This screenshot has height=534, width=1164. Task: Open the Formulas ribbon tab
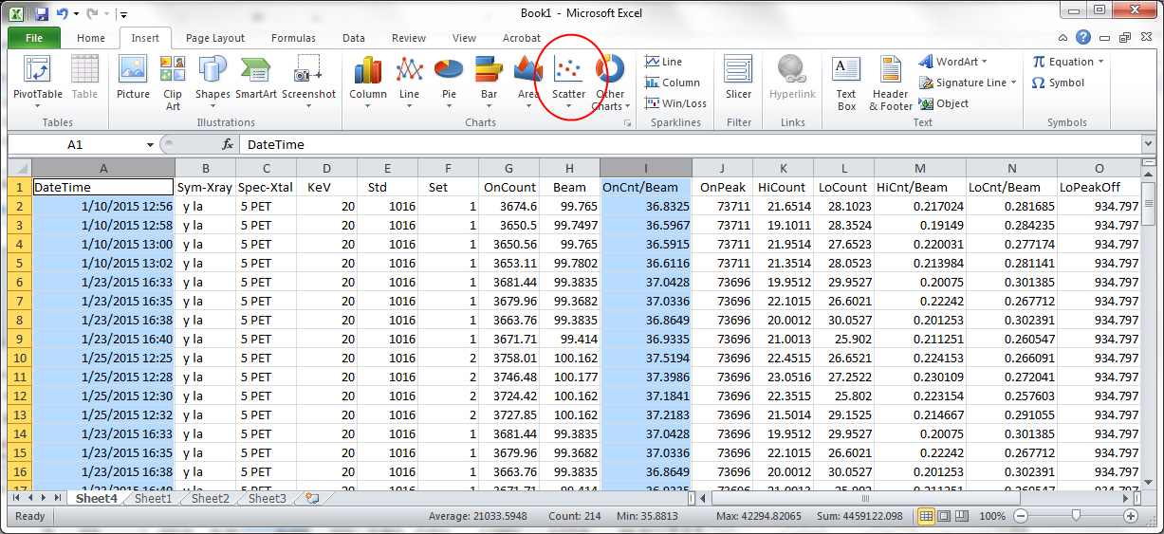tap(293, 38)
